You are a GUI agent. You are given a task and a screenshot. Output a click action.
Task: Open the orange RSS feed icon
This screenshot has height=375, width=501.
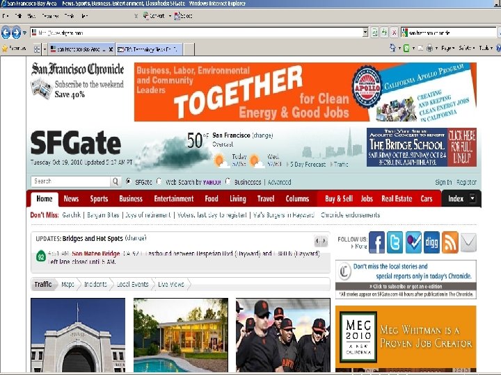point(450,242)
